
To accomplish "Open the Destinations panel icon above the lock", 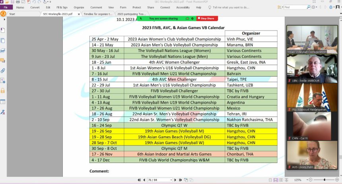I will (3, 80).
